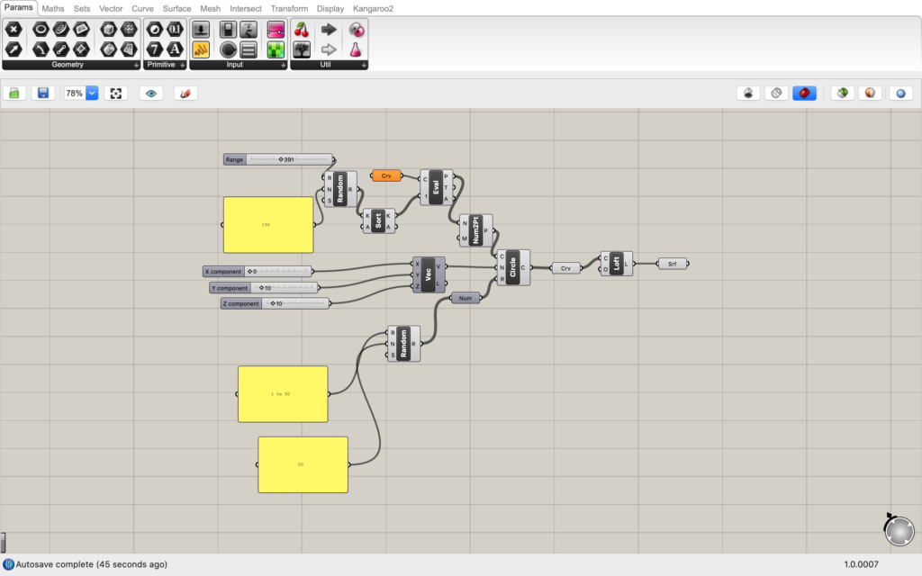Toggle the highlighted red preview button
This screenshot has height=576, width=922.
pos(804,93)
